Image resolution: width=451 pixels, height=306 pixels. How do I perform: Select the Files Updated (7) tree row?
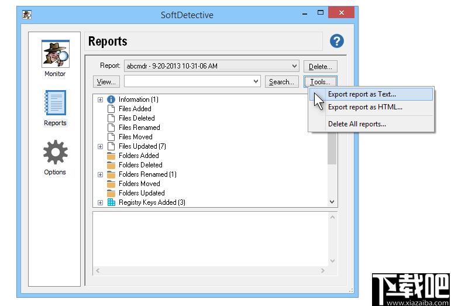(142, 146)
